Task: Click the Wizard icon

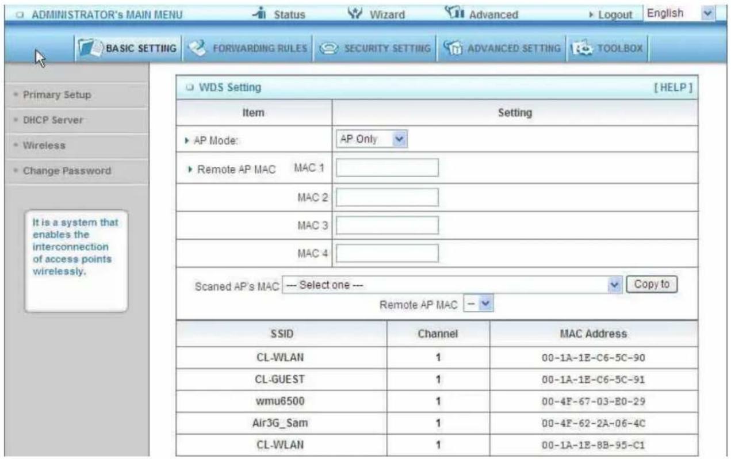Action: (x=355, y=13)
